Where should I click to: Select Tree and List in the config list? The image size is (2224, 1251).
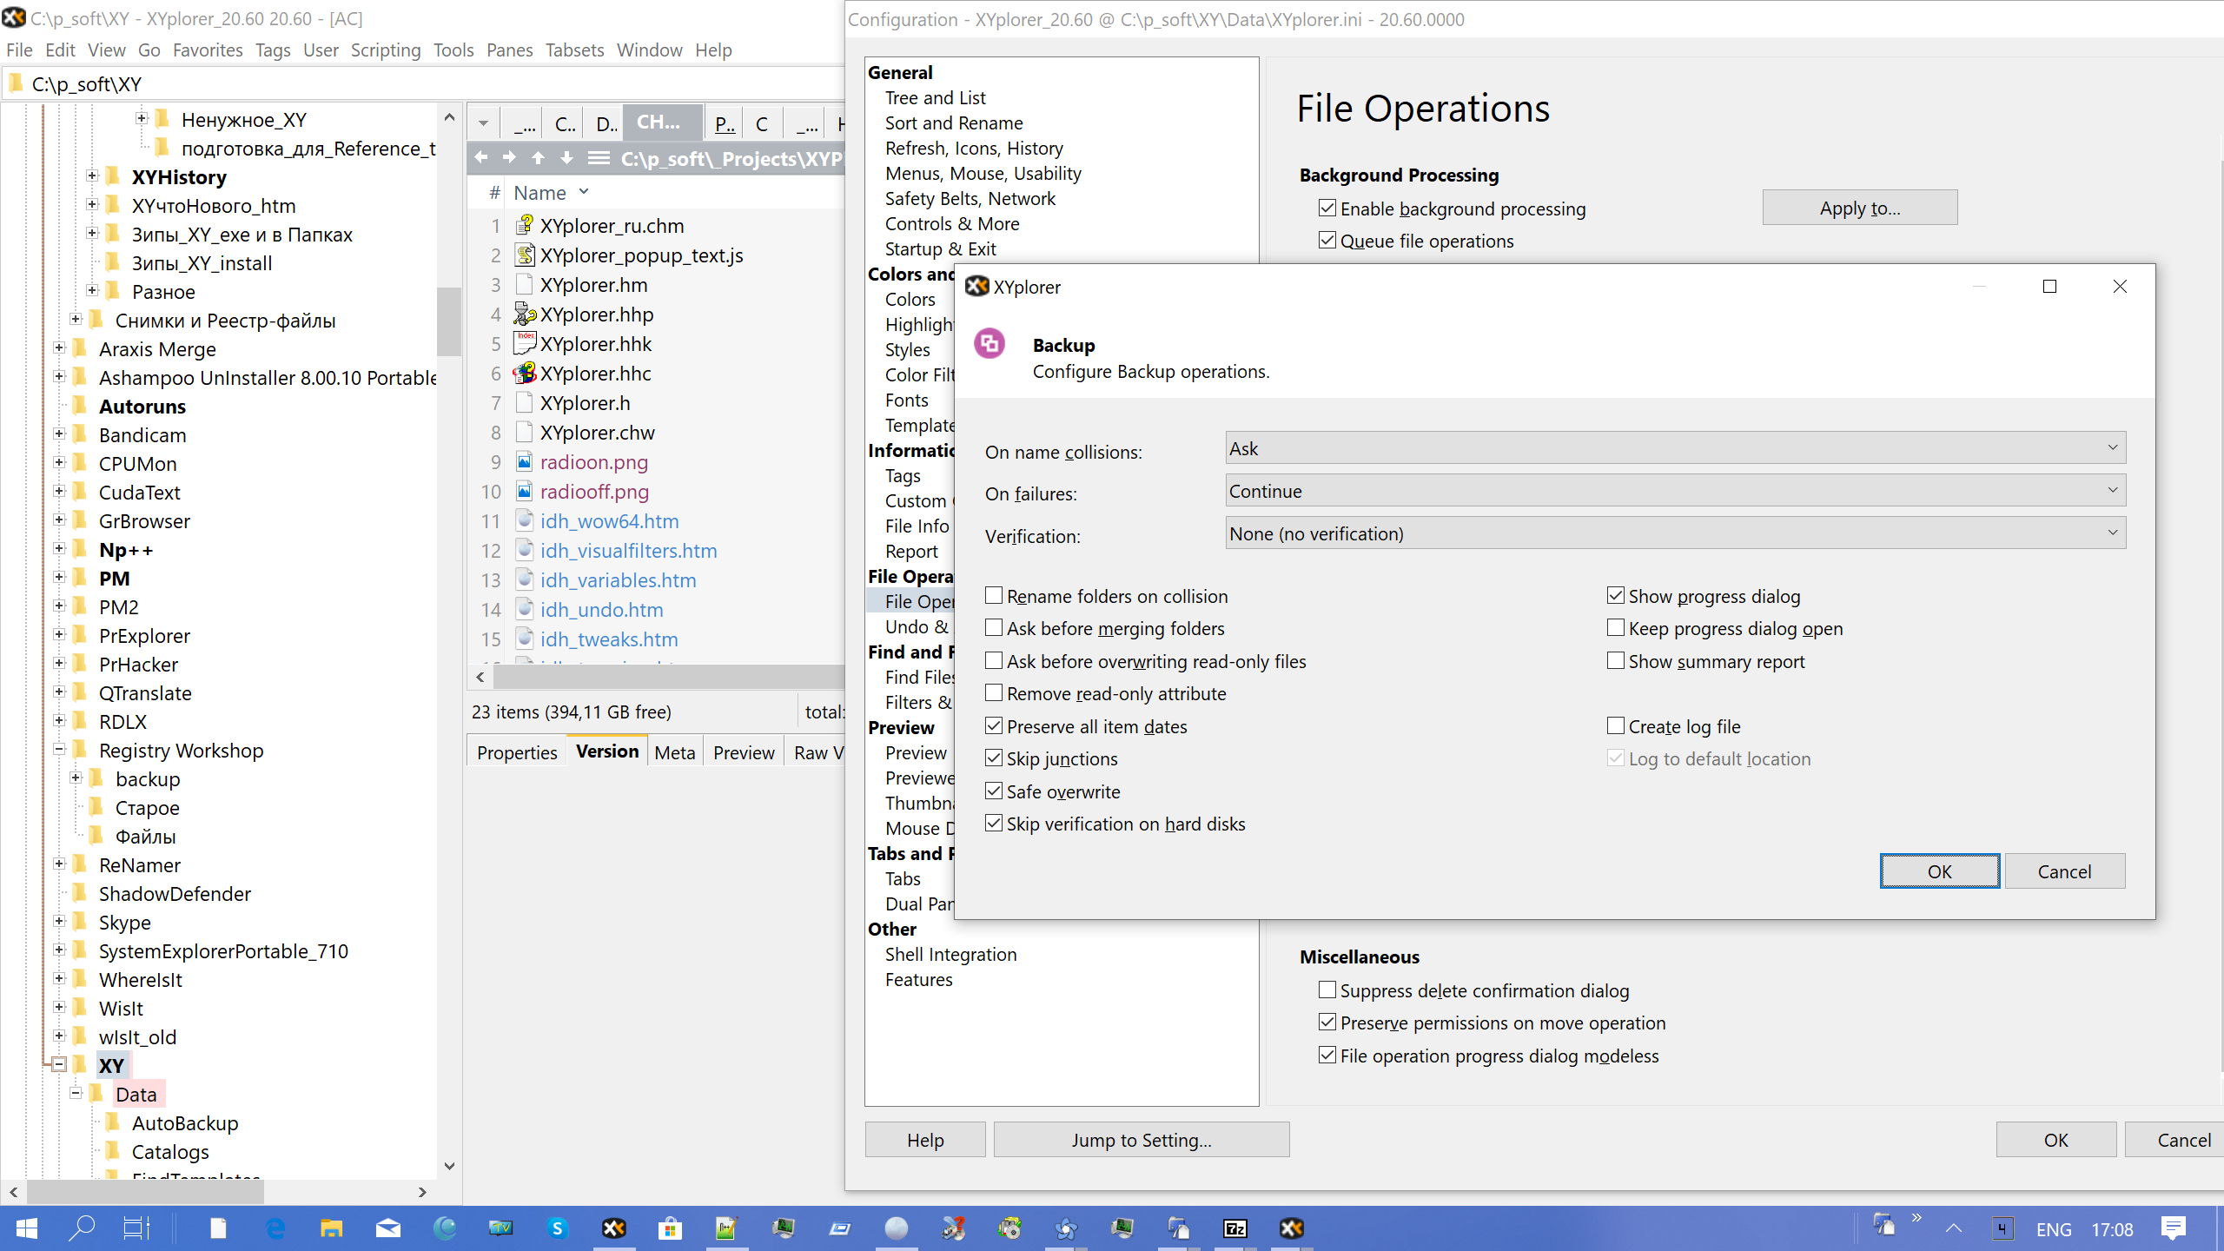coord(935,97)
